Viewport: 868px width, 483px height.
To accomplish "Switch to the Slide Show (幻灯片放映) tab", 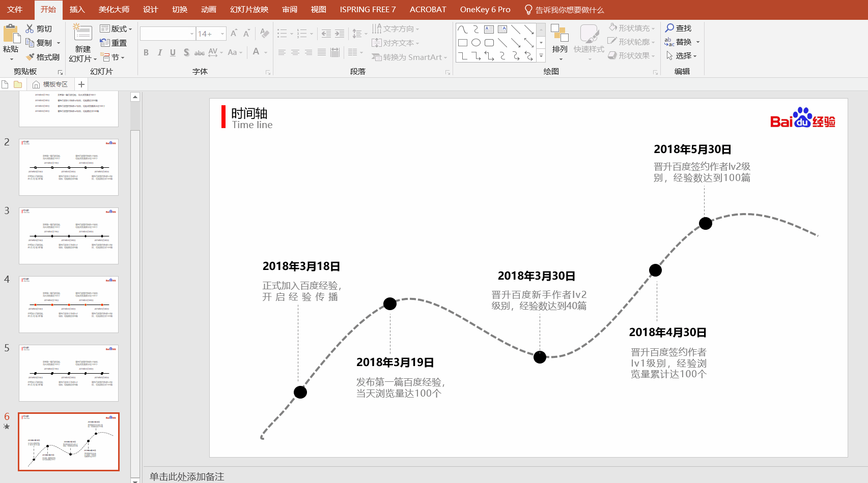I will pyautogui.click(x=249, y=10).
